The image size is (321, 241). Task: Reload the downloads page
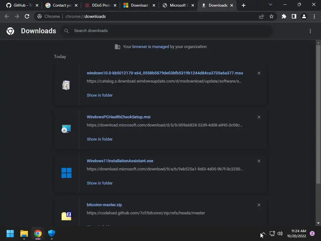pos(27,16)
